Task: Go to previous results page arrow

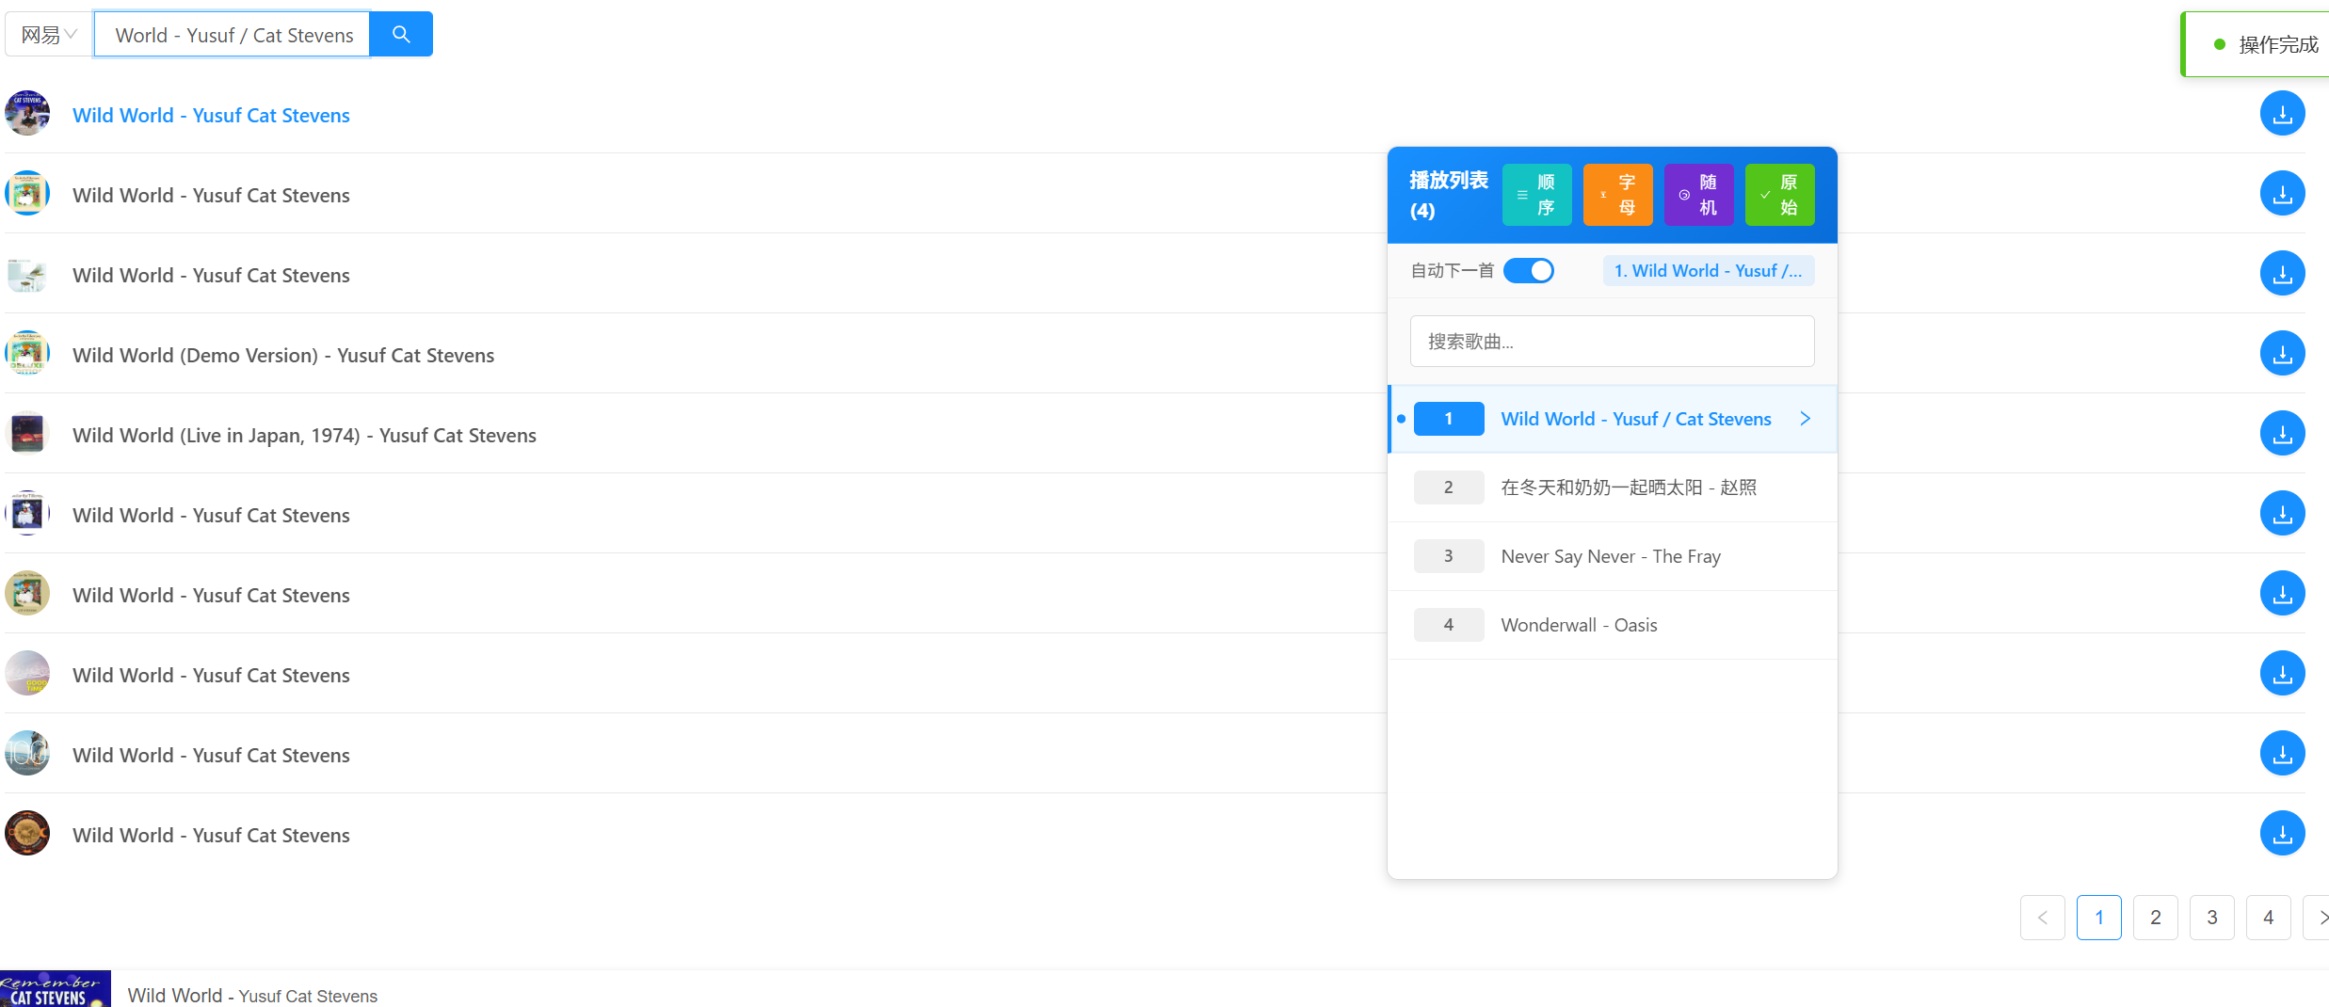Action: pyautogui.click(x=2043, y=918)
